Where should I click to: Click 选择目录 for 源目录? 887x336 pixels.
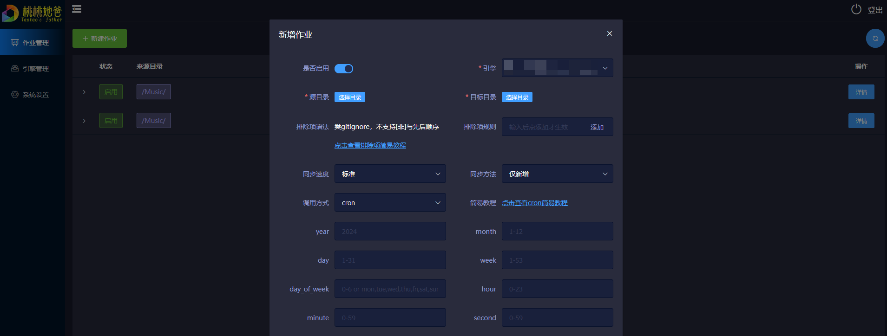click(x=349, y=97)
